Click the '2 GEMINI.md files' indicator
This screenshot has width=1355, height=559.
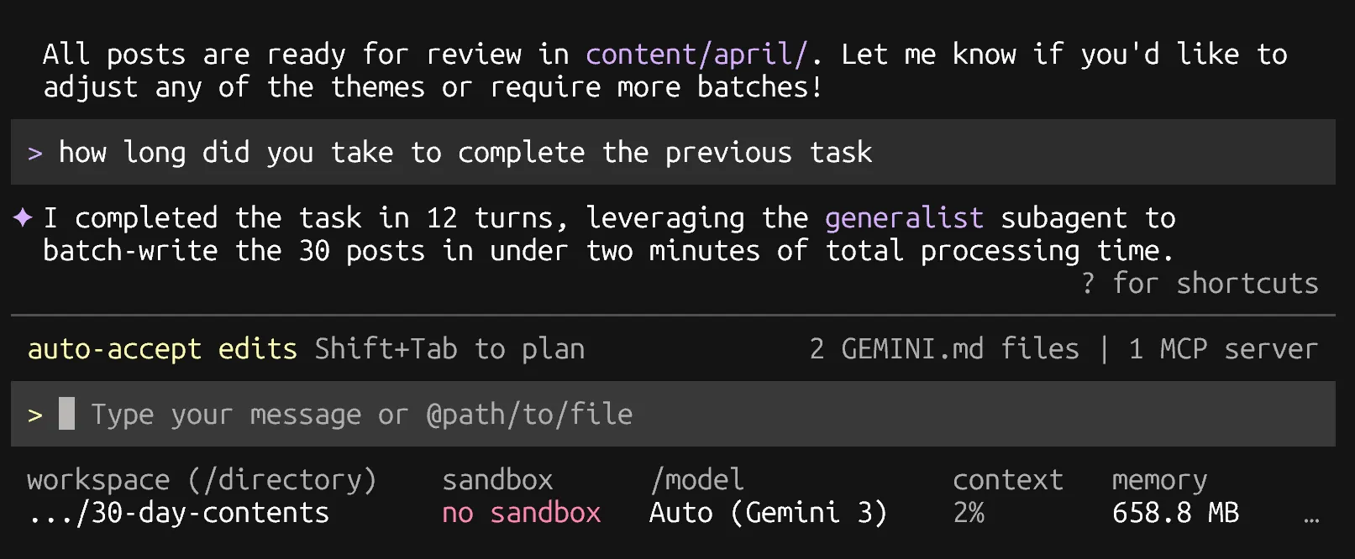[x=944, y=349]
